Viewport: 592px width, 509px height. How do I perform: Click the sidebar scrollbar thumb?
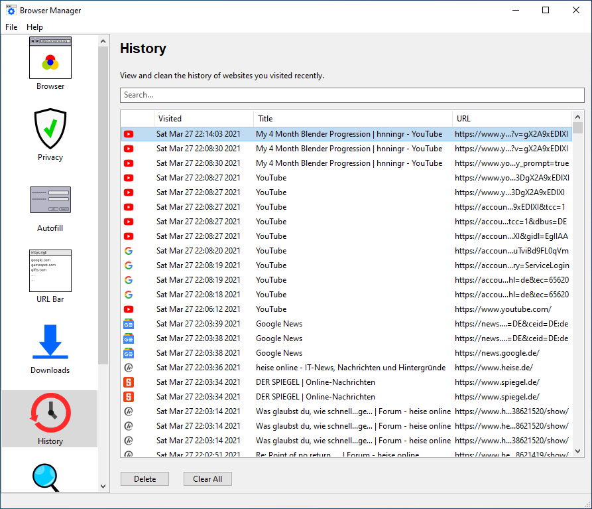(103, 205)
